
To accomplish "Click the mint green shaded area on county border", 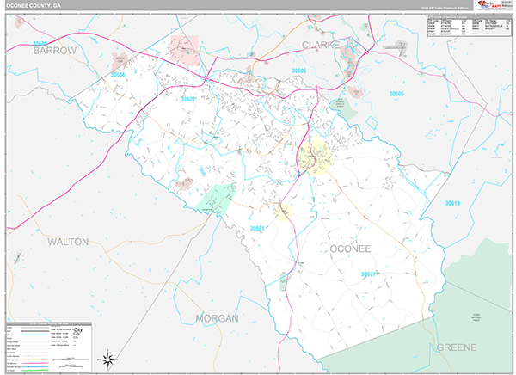I will (214, 200).
